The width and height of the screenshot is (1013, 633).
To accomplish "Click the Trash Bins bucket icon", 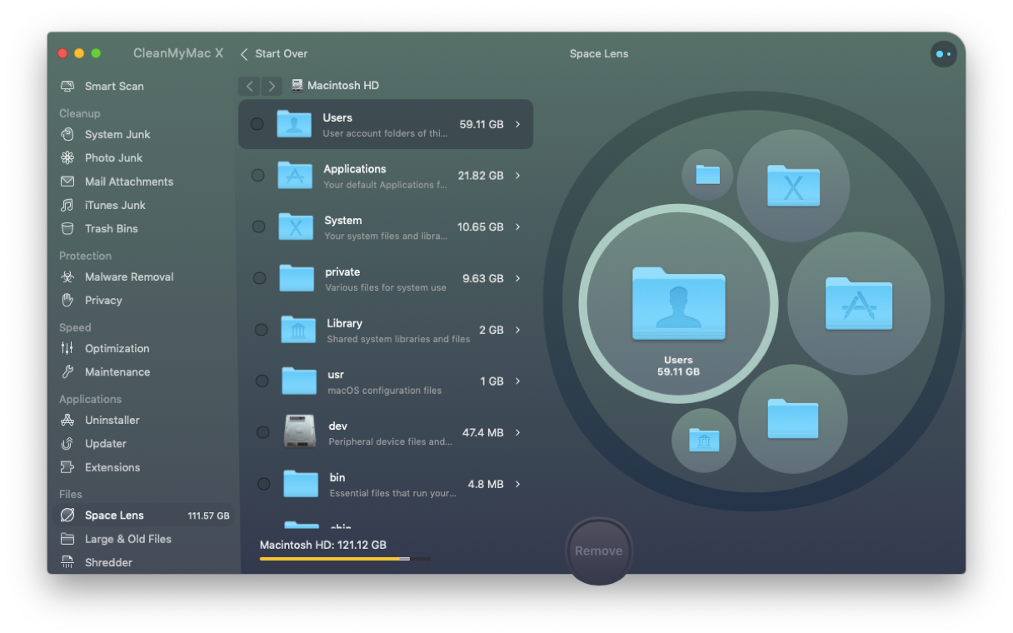I will click(x=67, y=229).
